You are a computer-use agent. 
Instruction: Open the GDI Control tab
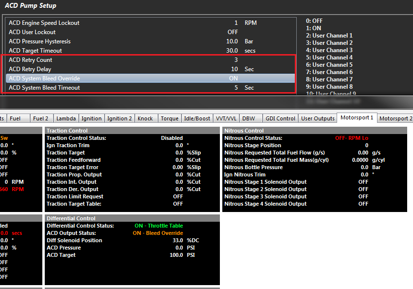280,118
